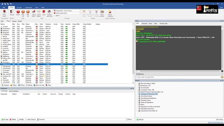Open the Opponents dropdown
Screen dimensions: 224x126
point(80,11)
